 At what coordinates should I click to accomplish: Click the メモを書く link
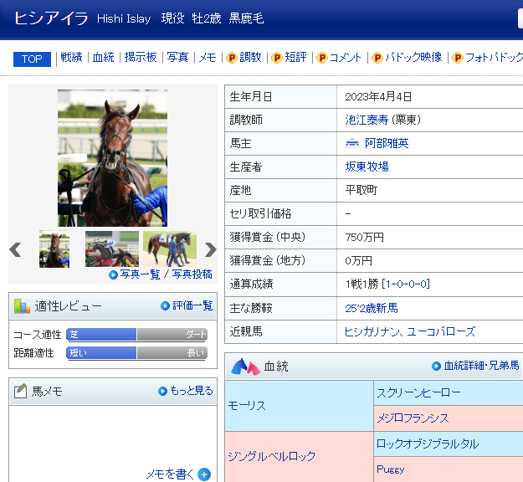point(170,474)
